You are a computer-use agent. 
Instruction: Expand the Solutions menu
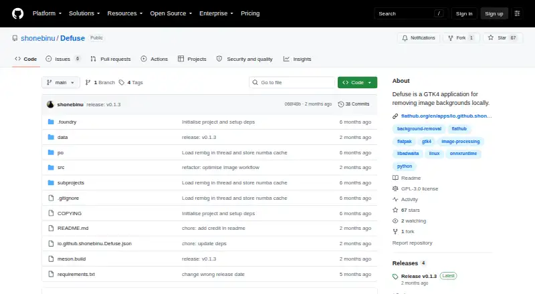84,13
